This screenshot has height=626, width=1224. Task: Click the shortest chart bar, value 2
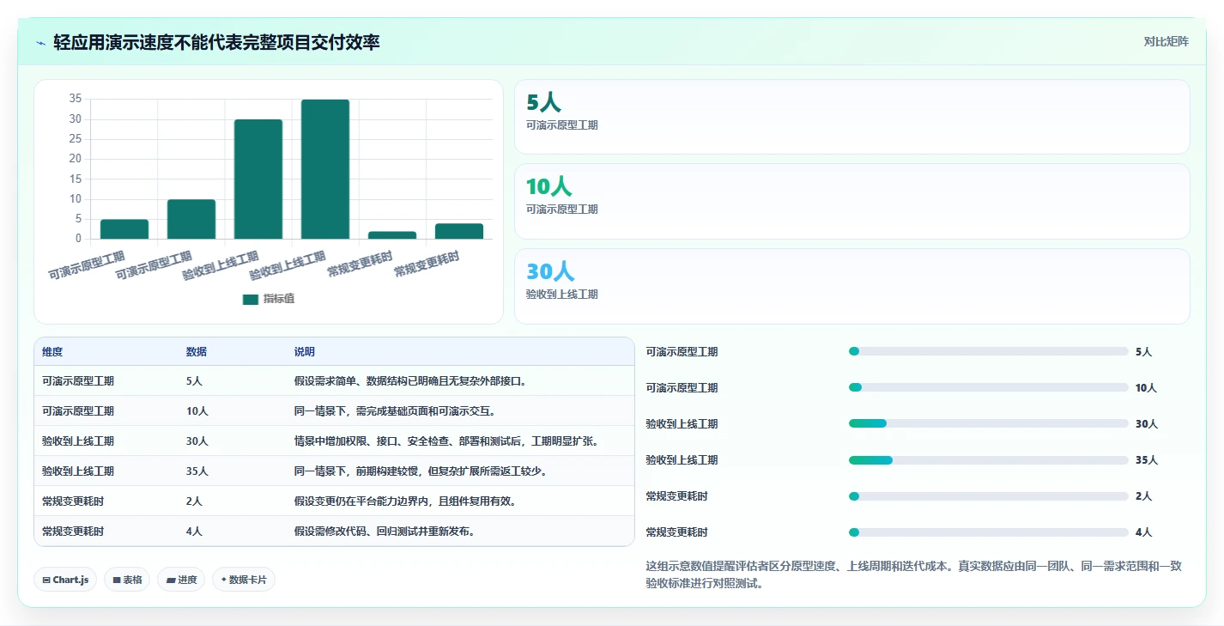(x=392, y=234)
